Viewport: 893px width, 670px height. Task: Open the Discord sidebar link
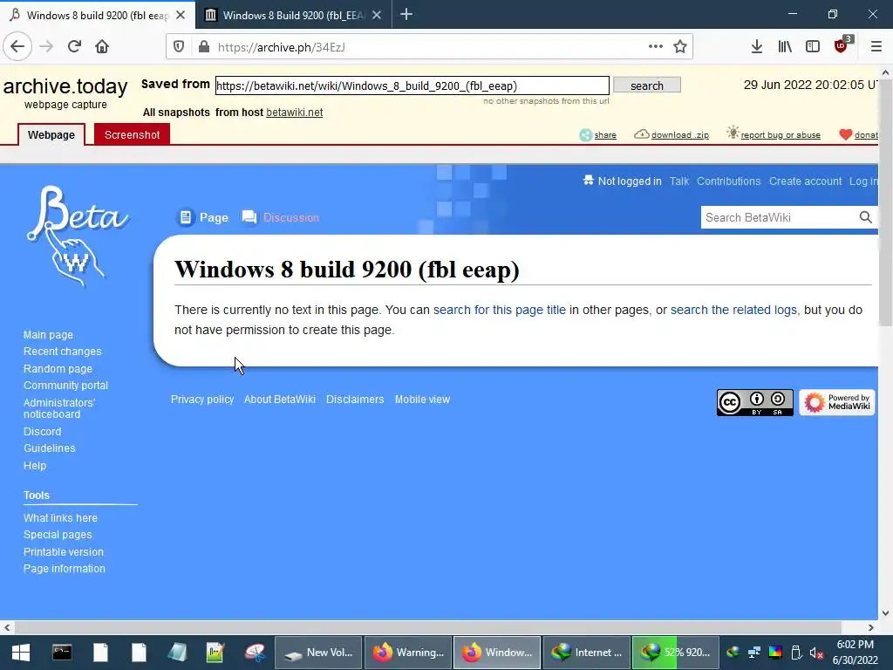(42, 431)
